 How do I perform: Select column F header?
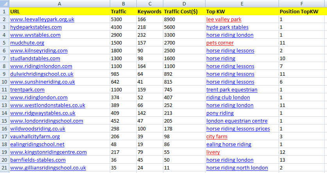pyautogui.click(x=302, y=4)
